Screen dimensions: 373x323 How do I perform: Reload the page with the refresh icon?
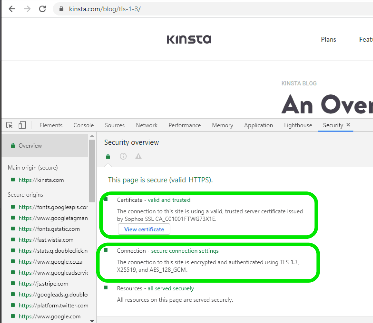42,9
